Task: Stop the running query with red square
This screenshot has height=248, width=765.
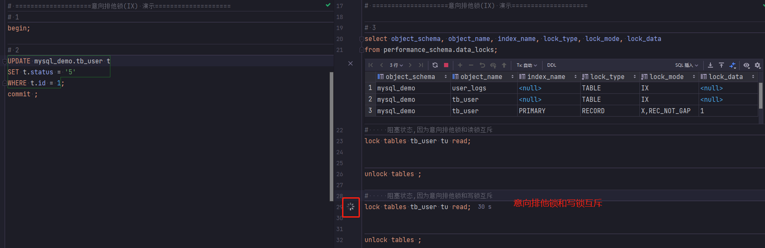Action: pyautogui.click(x=446, y=65)
